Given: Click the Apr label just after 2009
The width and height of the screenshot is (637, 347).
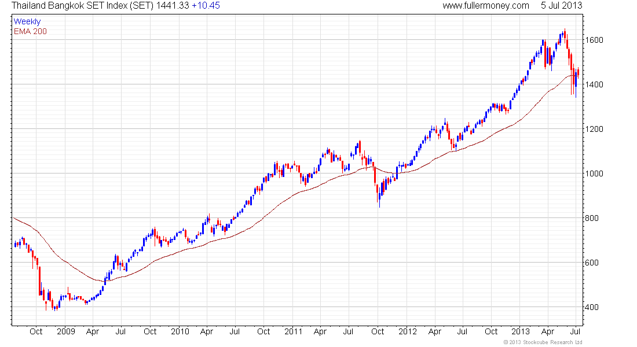Looking at the screenshot, I should pyautogui.click(x=93, y=331).
